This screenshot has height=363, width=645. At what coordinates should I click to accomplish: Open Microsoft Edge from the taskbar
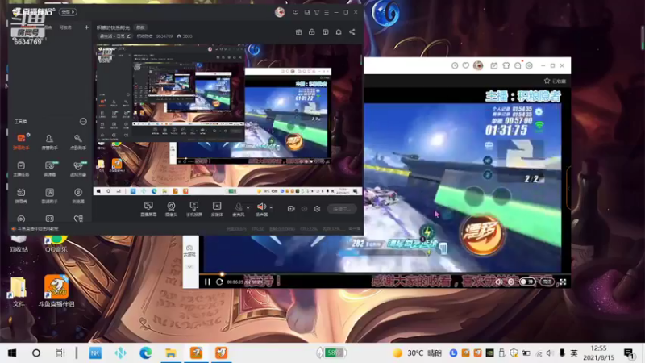point(145,353)
